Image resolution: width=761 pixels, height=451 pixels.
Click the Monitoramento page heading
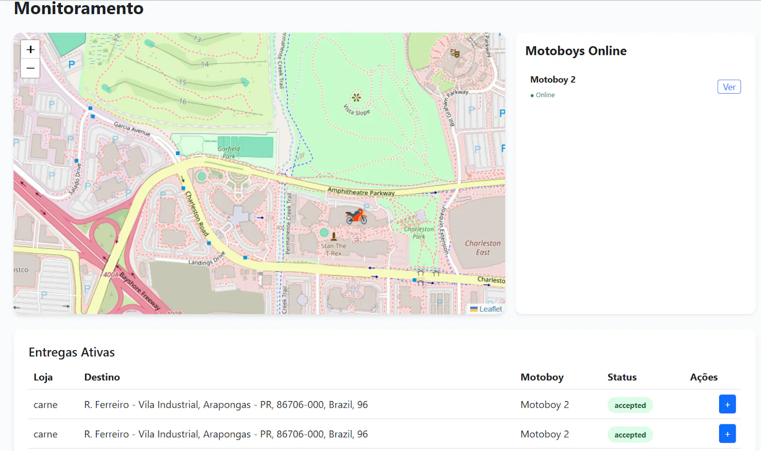[78, 8]
